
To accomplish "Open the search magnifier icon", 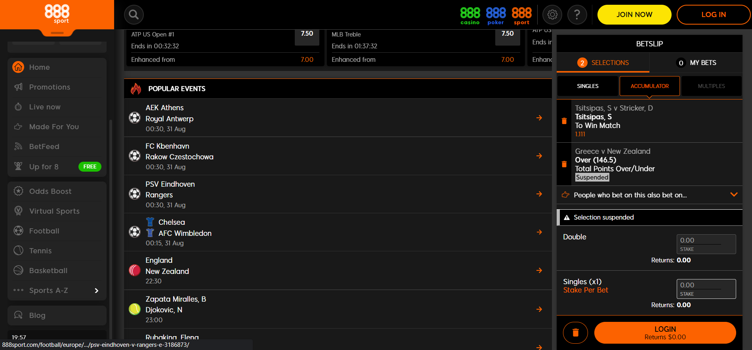I will (134, 15).
